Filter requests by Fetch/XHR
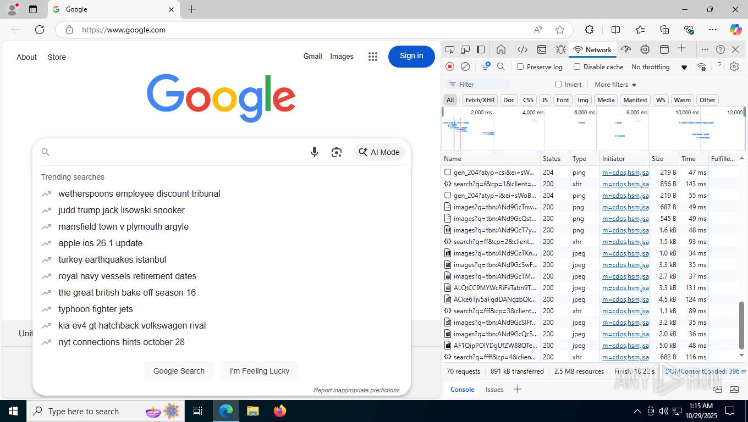The width and height of the screenshot is (748, 422). [480, 100]
